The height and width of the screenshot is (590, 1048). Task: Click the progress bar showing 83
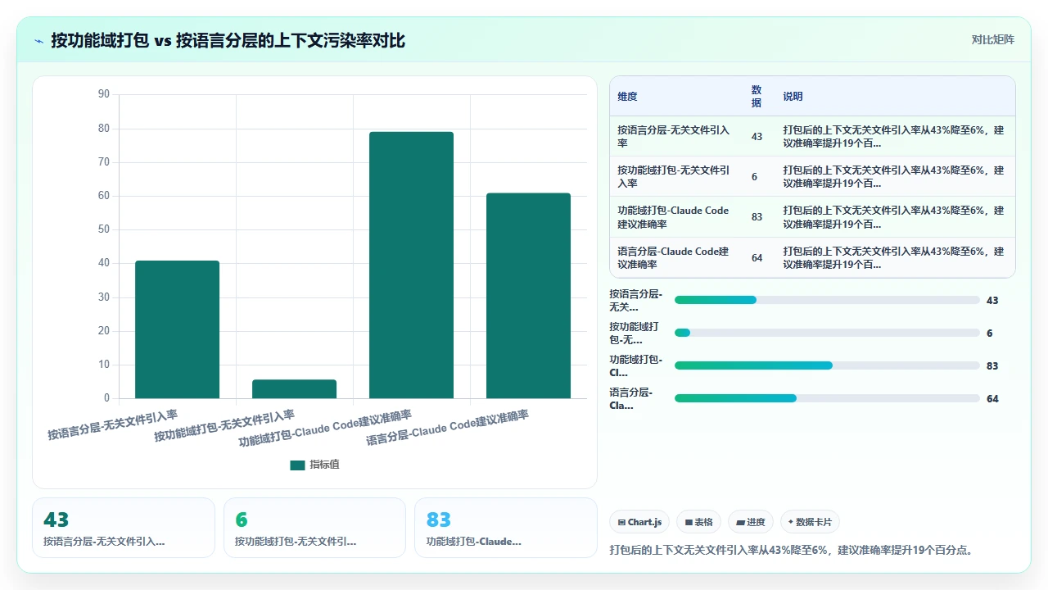827,365
